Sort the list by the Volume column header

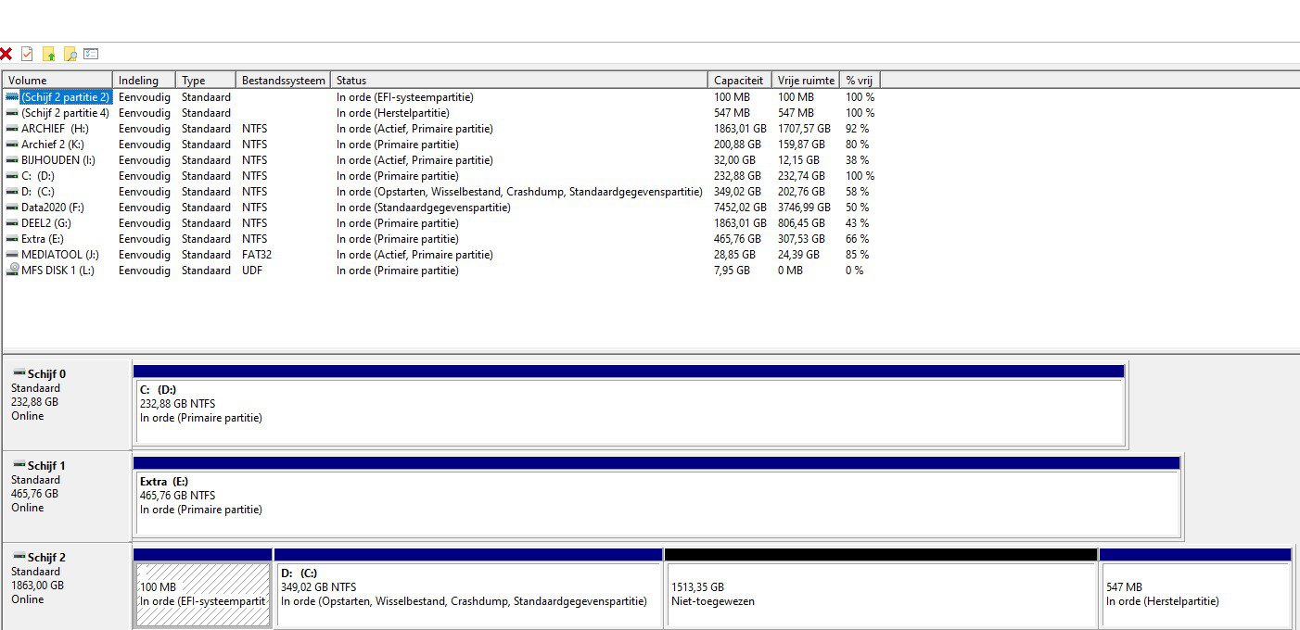point(57,81)
